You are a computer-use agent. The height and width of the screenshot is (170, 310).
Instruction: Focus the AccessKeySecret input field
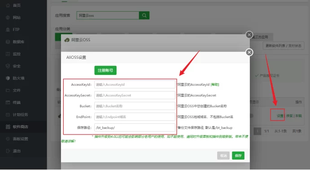[x=135, y=95]
